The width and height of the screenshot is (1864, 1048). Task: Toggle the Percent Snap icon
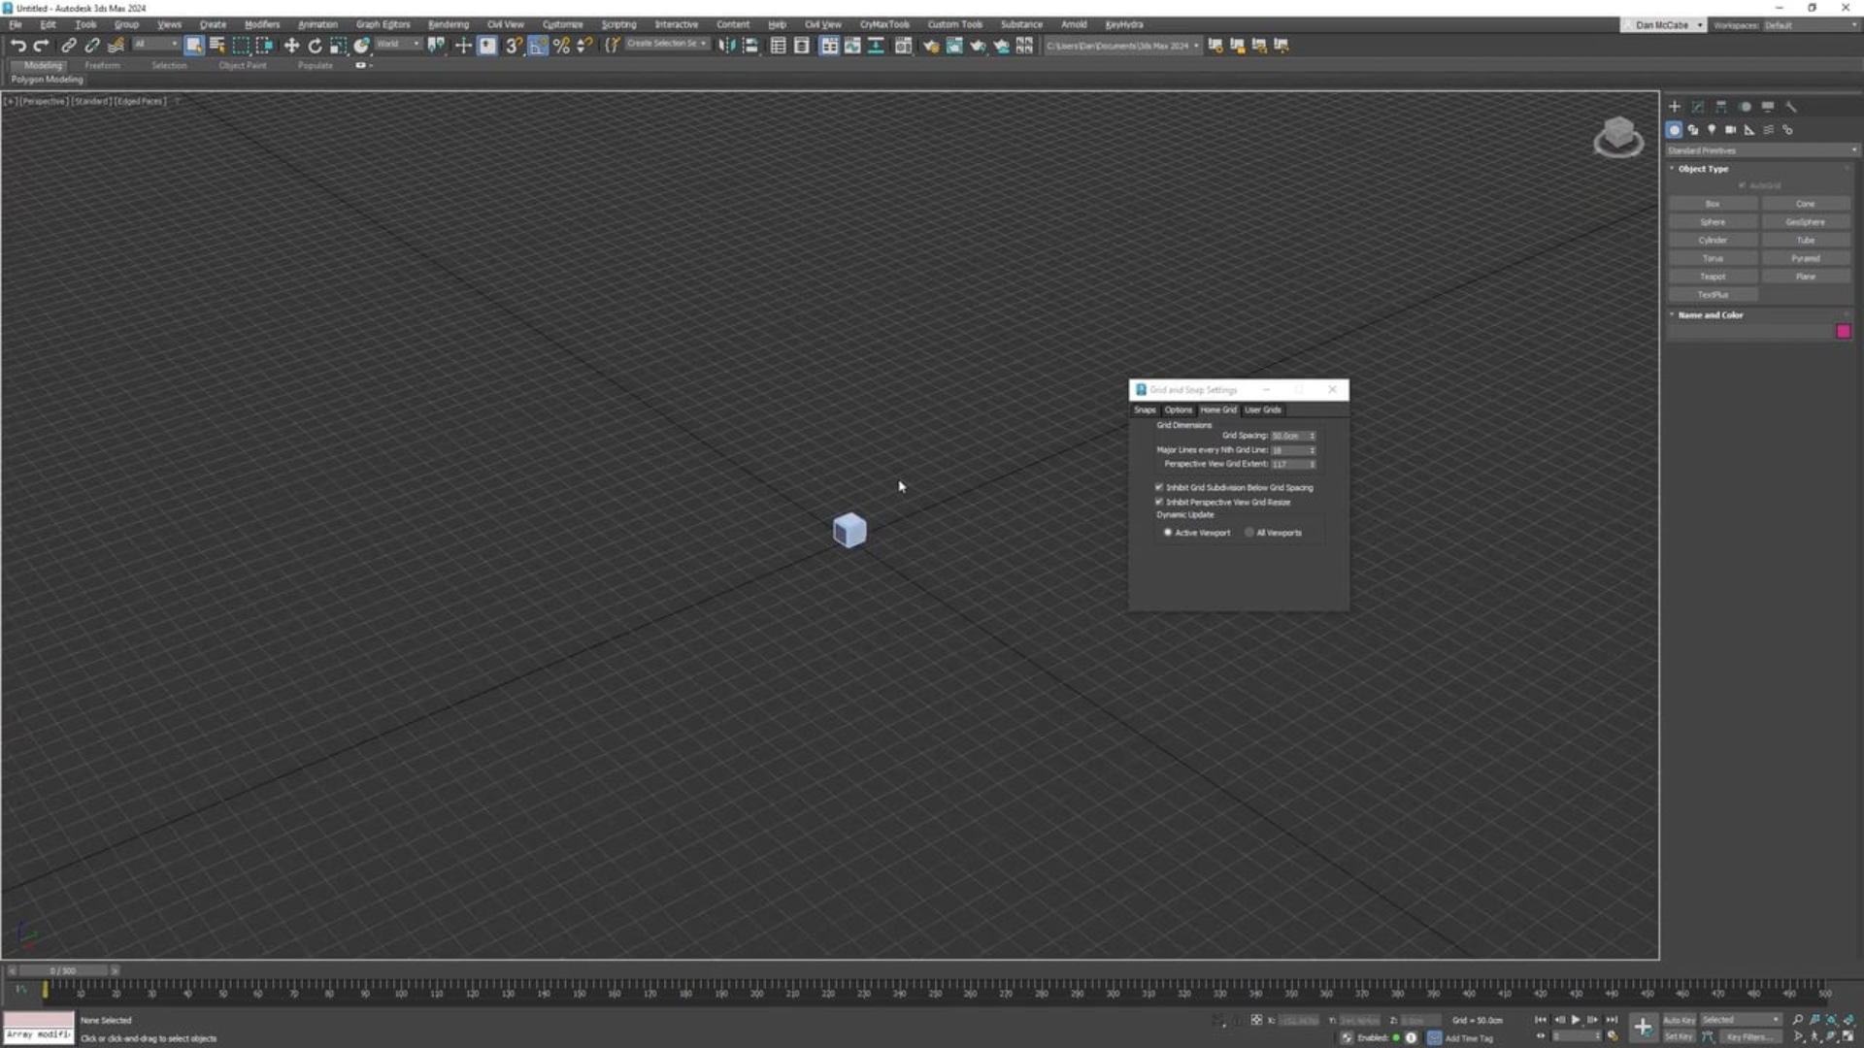click(561, 46)
